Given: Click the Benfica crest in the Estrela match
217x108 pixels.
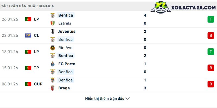Looking at the screenshot, I should pos(53,15).
